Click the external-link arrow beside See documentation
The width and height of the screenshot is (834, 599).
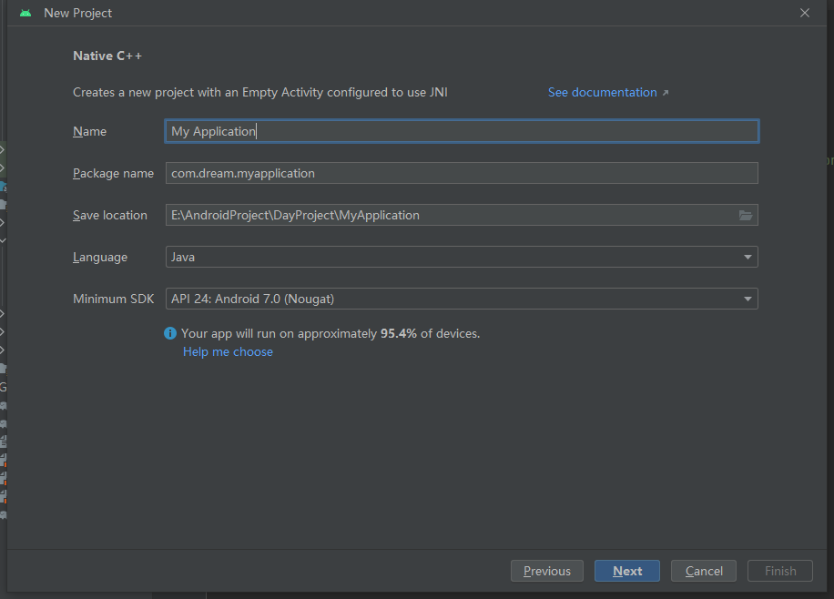point(666,93)
